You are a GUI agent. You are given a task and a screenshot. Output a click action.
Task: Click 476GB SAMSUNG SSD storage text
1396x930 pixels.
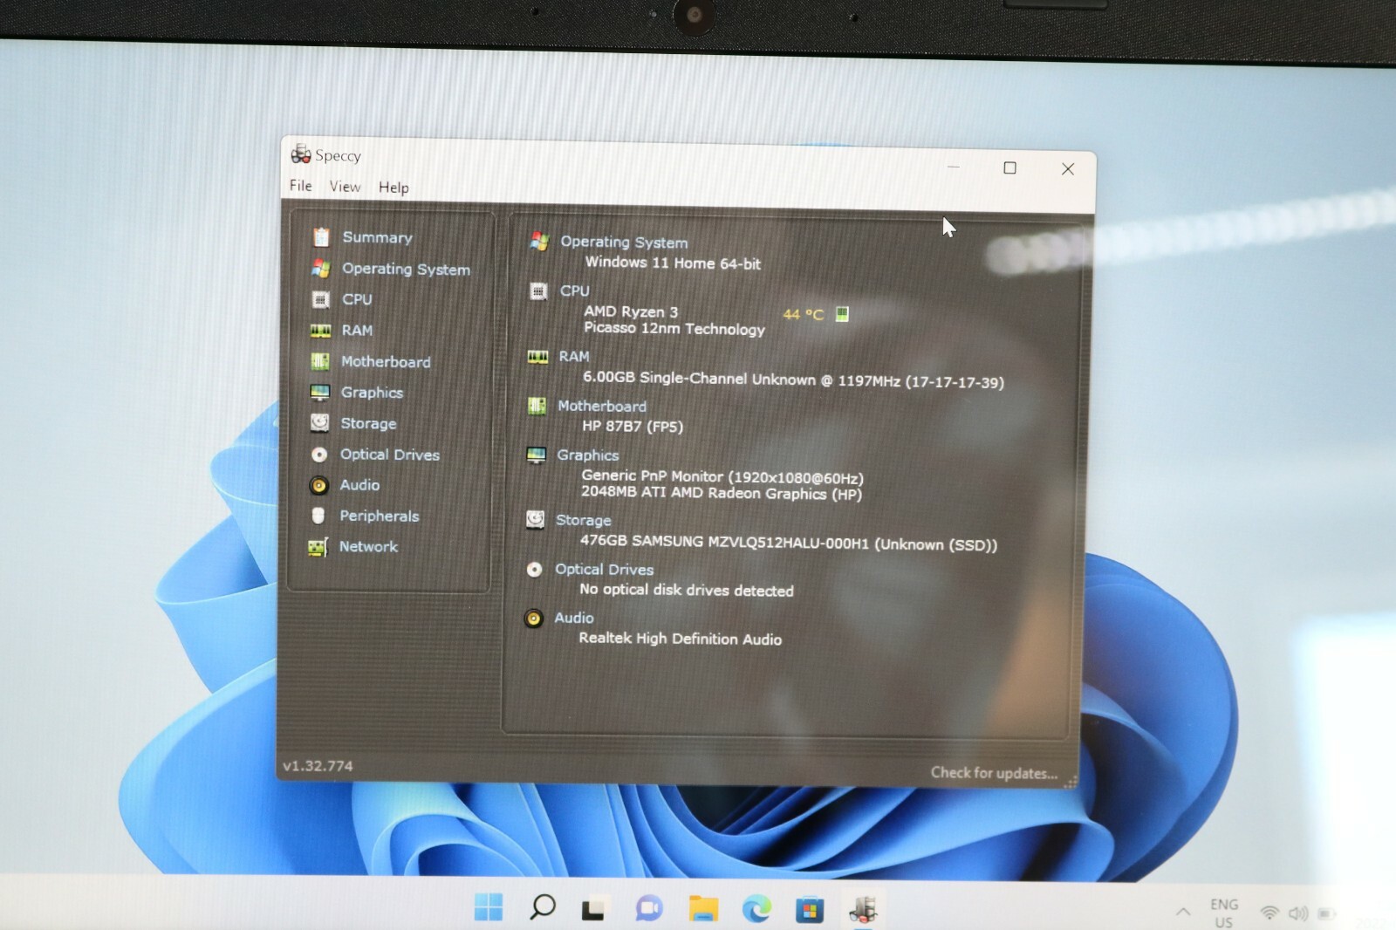click(x=789, y=543)
